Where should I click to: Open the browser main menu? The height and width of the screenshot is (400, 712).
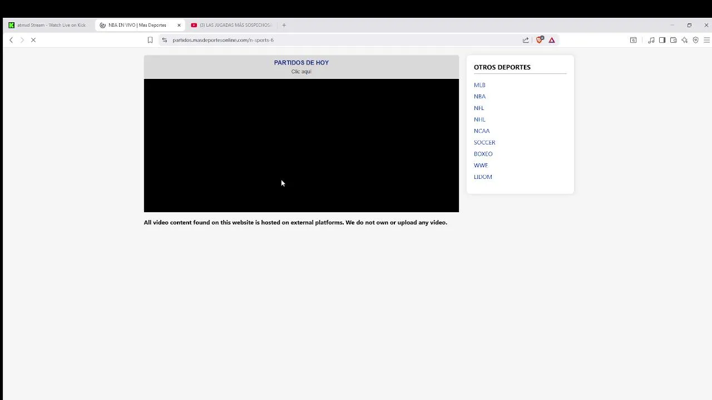(x=706, y=40)
